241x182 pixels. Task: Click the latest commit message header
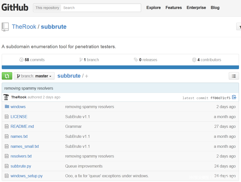(x=29, y=88)
